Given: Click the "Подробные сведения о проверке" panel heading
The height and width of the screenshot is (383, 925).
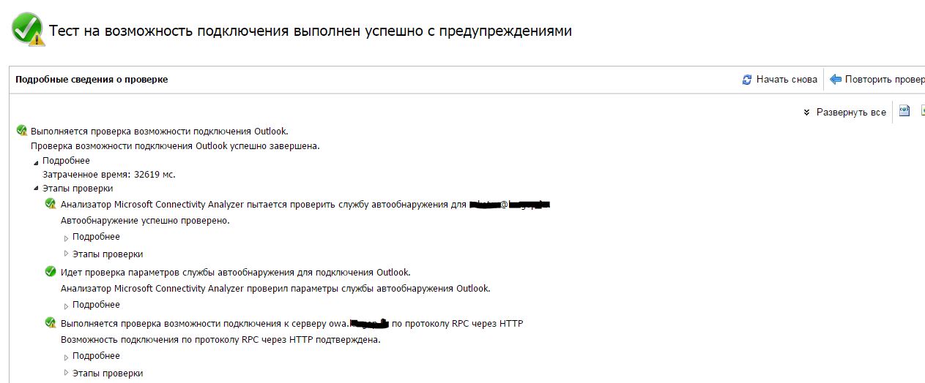Looking at the screenshot, I should (92, 80).
